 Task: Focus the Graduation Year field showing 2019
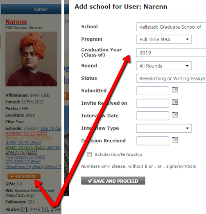[171, 53]
